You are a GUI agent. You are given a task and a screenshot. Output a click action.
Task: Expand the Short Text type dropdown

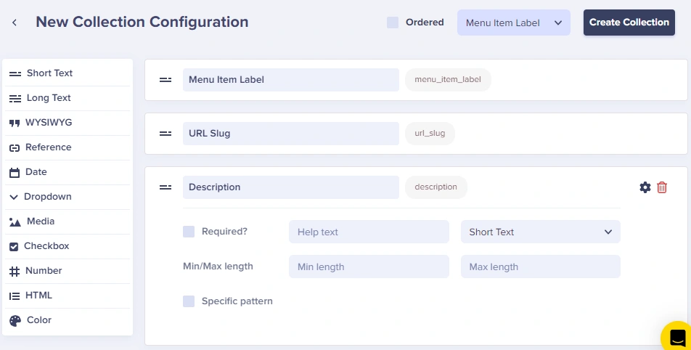click(541, 232)
